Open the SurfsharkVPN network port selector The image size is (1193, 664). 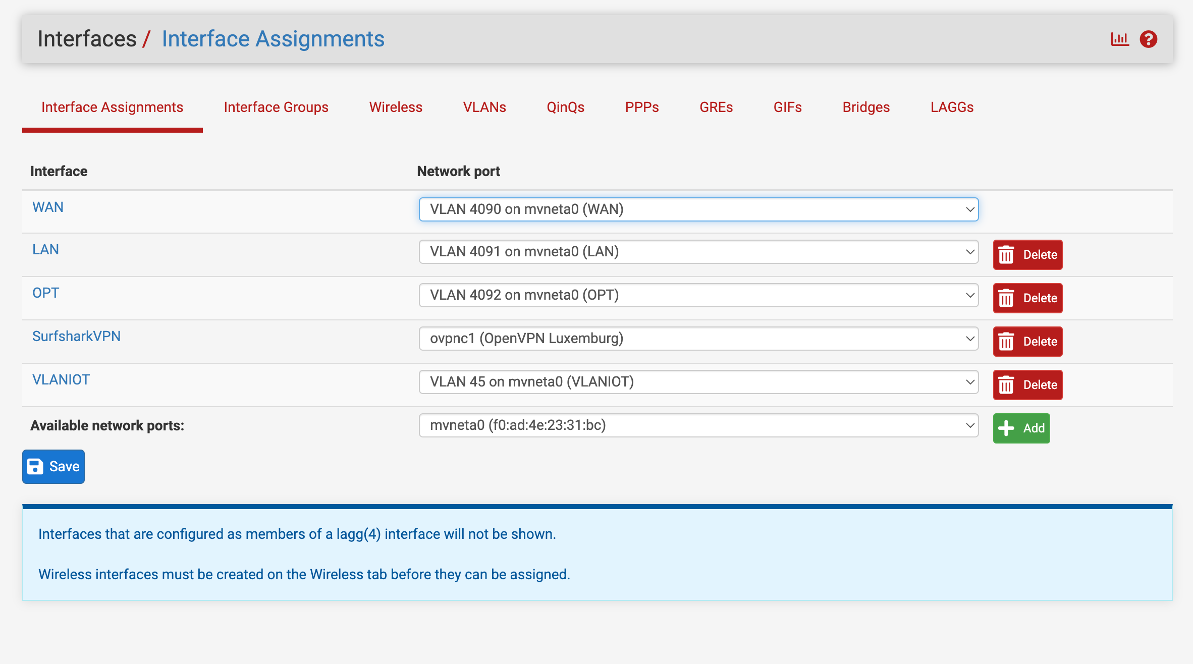(x=698, y=339)
